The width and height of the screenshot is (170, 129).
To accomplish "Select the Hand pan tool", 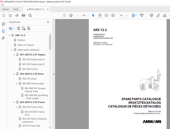I will pos(100,15).
